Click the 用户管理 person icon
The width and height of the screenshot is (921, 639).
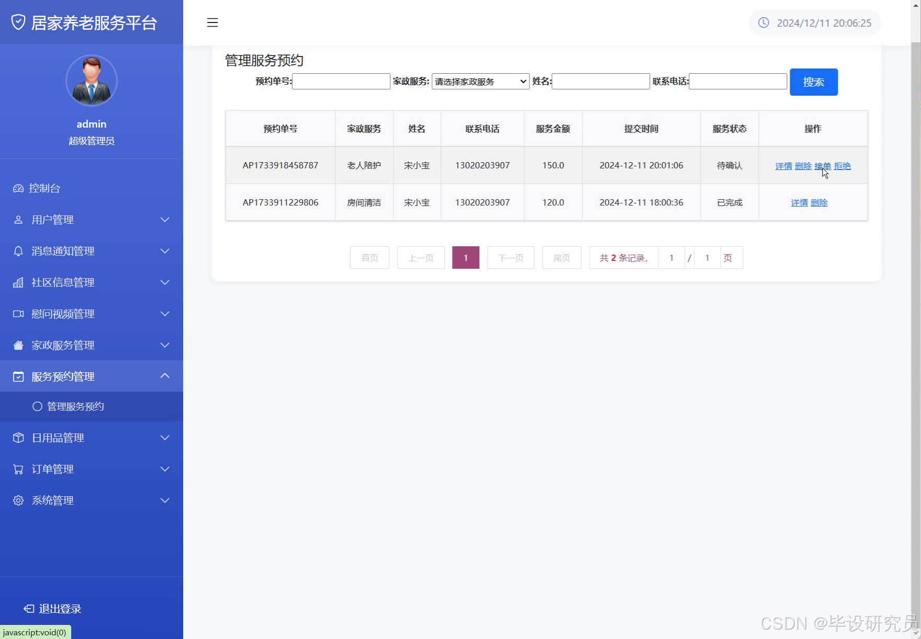click(x=18, y=220)
